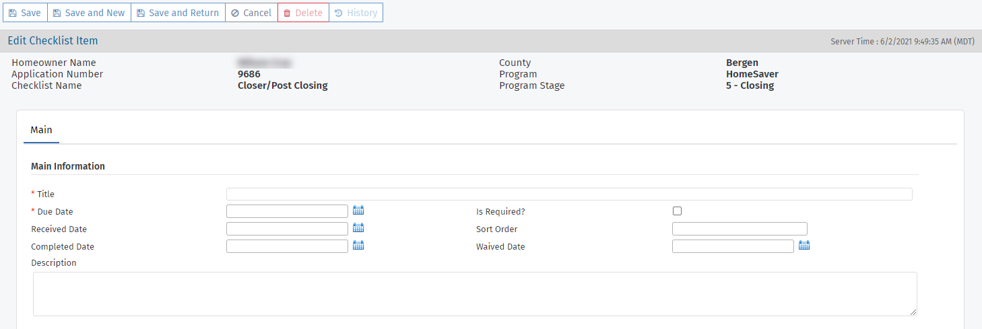Click the Edit Checklist Item heading
The image size is (982, 329).
click(53, 40)
